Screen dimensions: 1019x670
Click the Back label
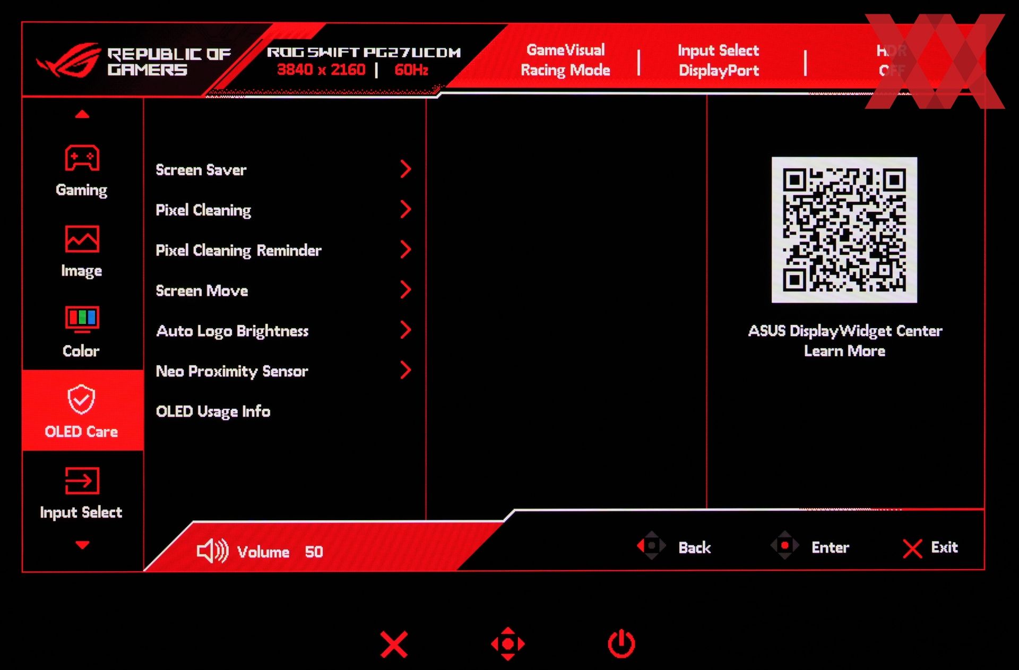tap(695, 548)
